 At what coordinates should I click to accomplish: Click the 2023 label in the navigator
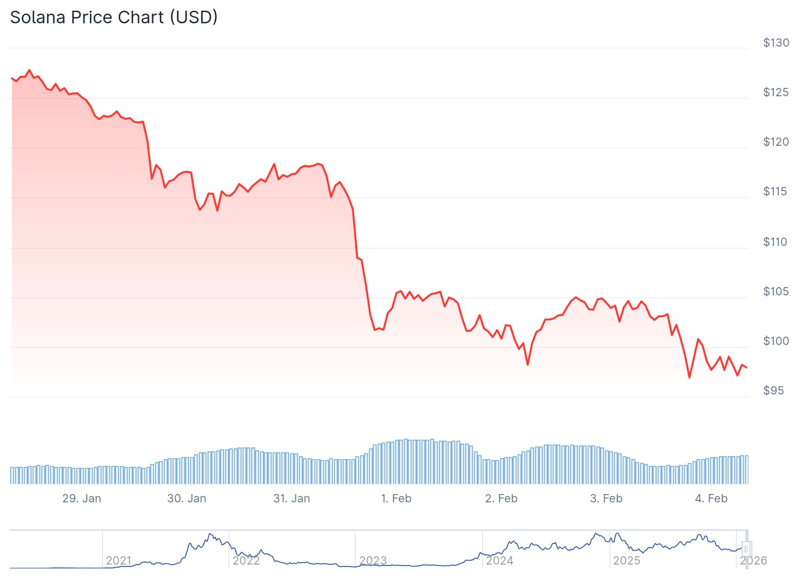(x=373, y=561)
